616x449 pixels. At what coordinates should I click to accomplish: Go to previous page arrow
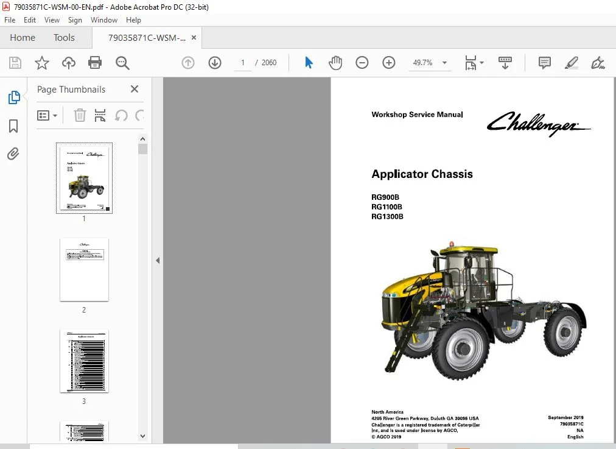188,63
